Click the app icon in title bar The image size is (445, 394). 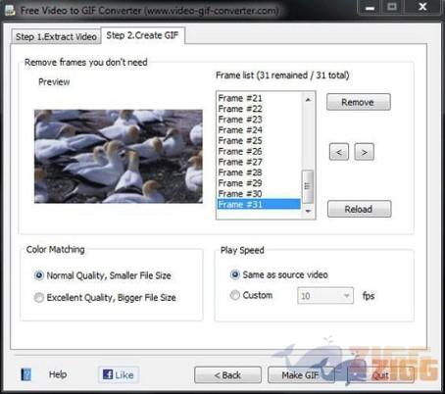pos(10,11)
